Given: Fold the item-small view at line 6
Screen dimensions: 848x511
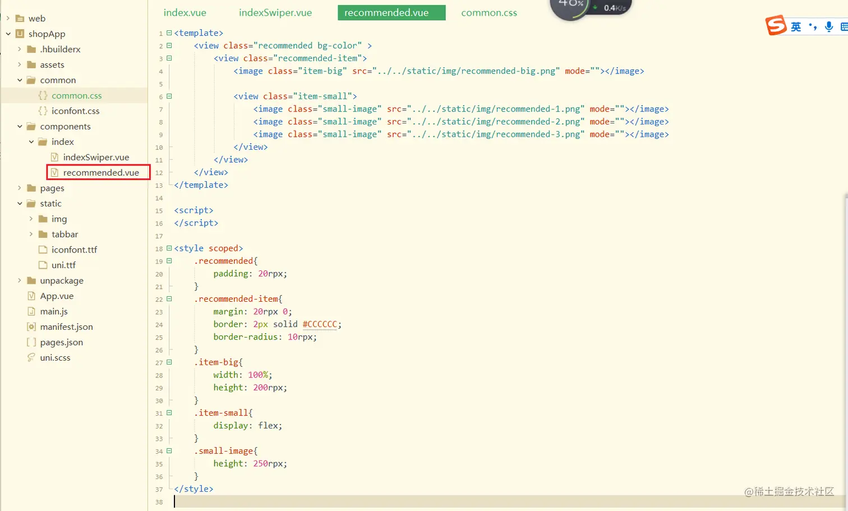Looking at the screenshot, I should (169, 96).
